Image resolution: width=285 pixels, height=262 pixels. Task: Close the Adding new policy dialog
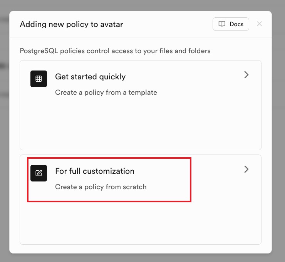tap(260, 24)
